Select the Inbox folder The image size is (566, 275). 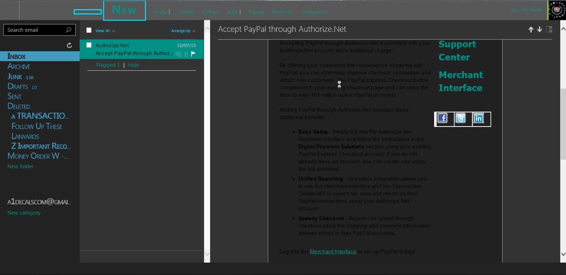coord(40,56)
